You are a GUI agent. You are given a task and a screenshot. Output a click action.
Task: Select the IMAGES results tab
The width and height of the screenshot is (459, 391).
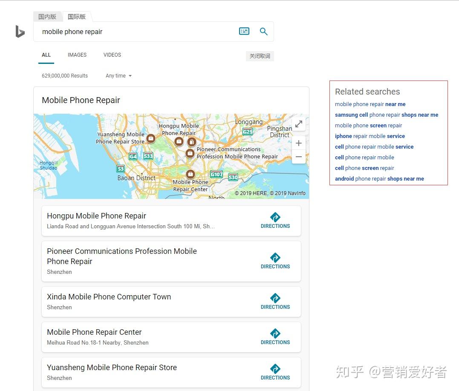pyautogui.click(x=77, y=55)
